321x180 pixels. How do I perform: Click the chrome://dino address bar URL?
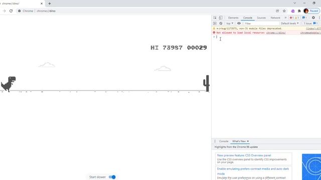point(46,11)
